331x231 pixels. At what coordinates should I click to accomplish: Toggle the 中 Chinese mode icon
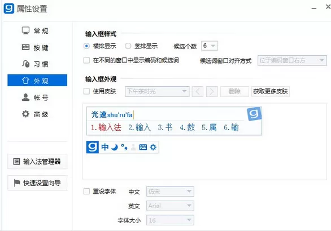pos(105,147)
